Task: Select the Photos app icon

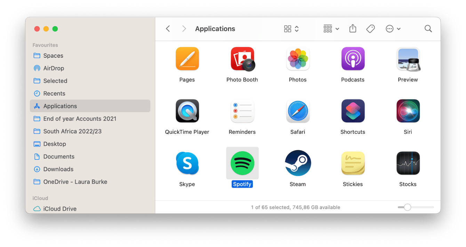Action: tap(298, 59)
